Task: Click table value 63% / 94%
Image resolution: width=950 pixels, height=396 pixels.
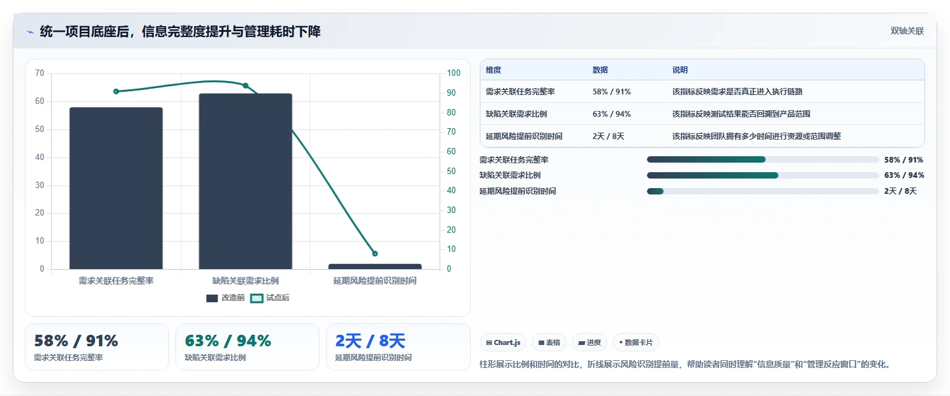Action: point(612,114)
